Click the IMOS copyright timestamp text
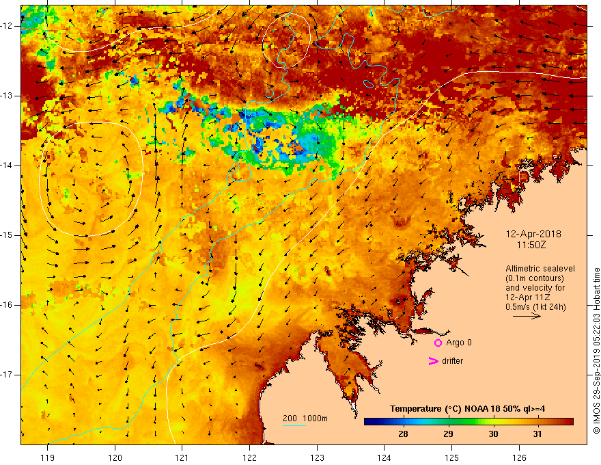 pos(596,351)
